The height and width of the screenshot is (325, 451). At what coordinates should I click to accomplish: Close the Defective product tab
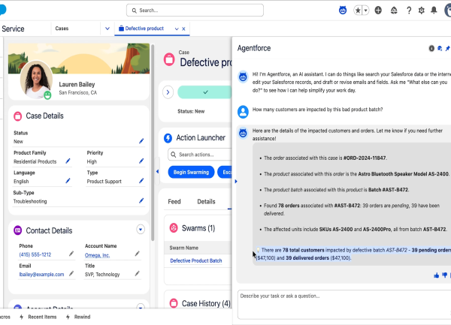tap(183, 29)
